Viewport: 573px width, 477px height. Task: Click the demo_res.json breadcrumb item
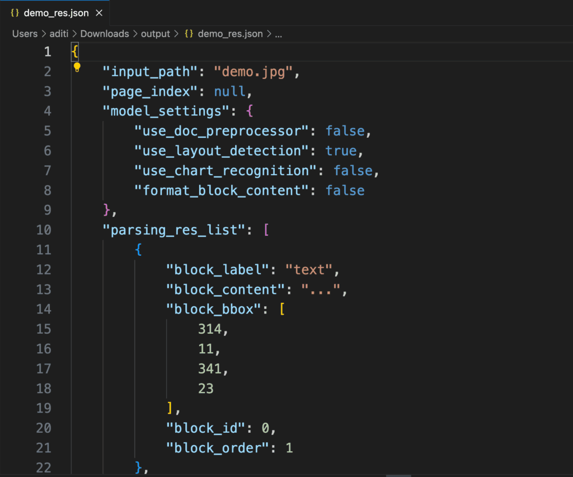(230, 34)
